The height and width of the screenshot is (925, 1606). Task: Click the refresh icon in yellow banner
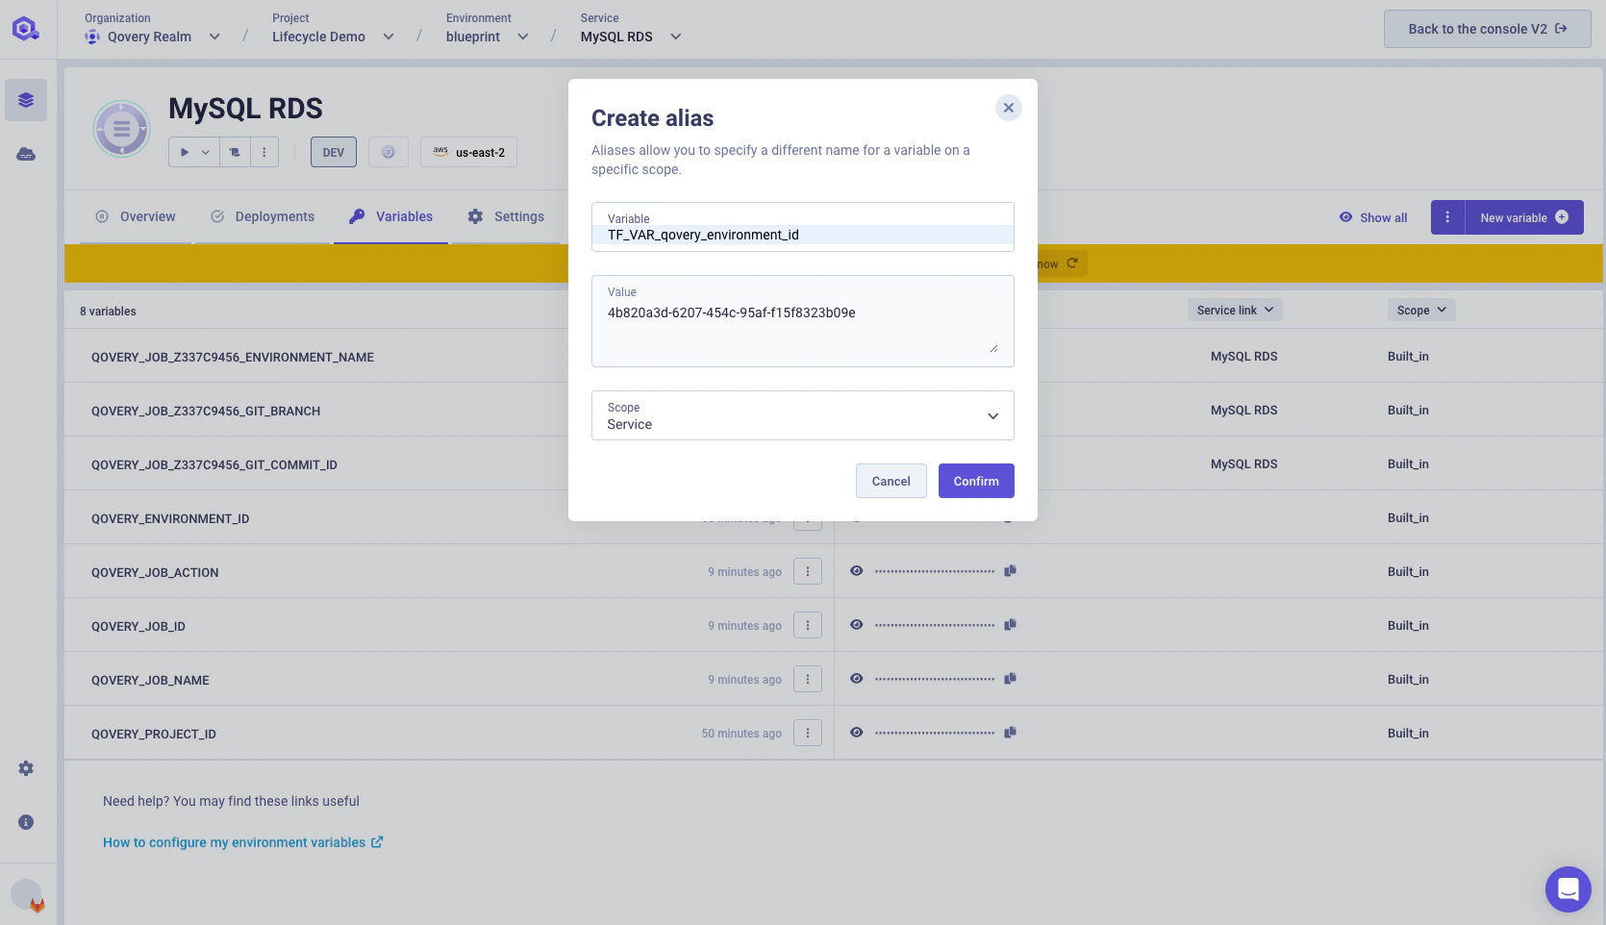(x=1072, y=262)
